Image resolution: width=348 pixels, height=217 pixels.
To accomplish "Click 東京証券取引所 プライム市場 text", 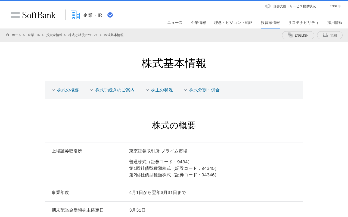I will 158,151.
